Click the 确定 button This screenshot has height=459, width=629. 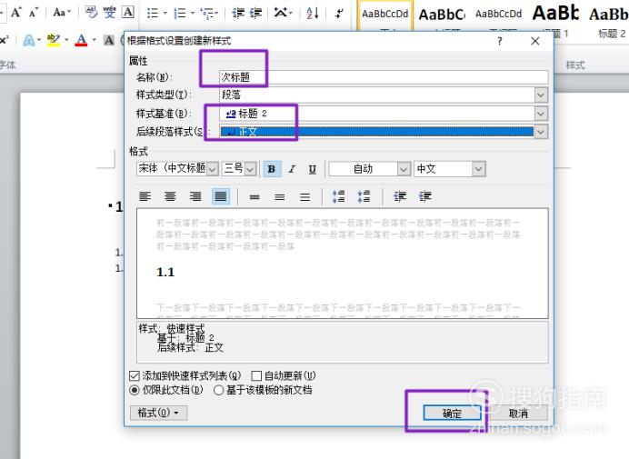452,414
